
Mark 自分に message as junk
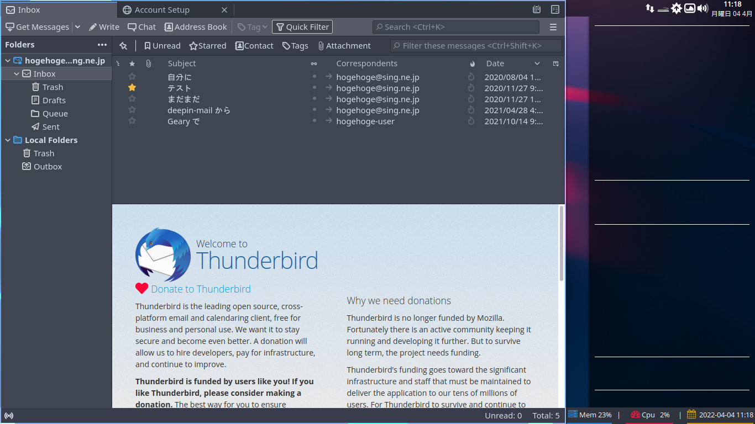(x=471, y=77)
